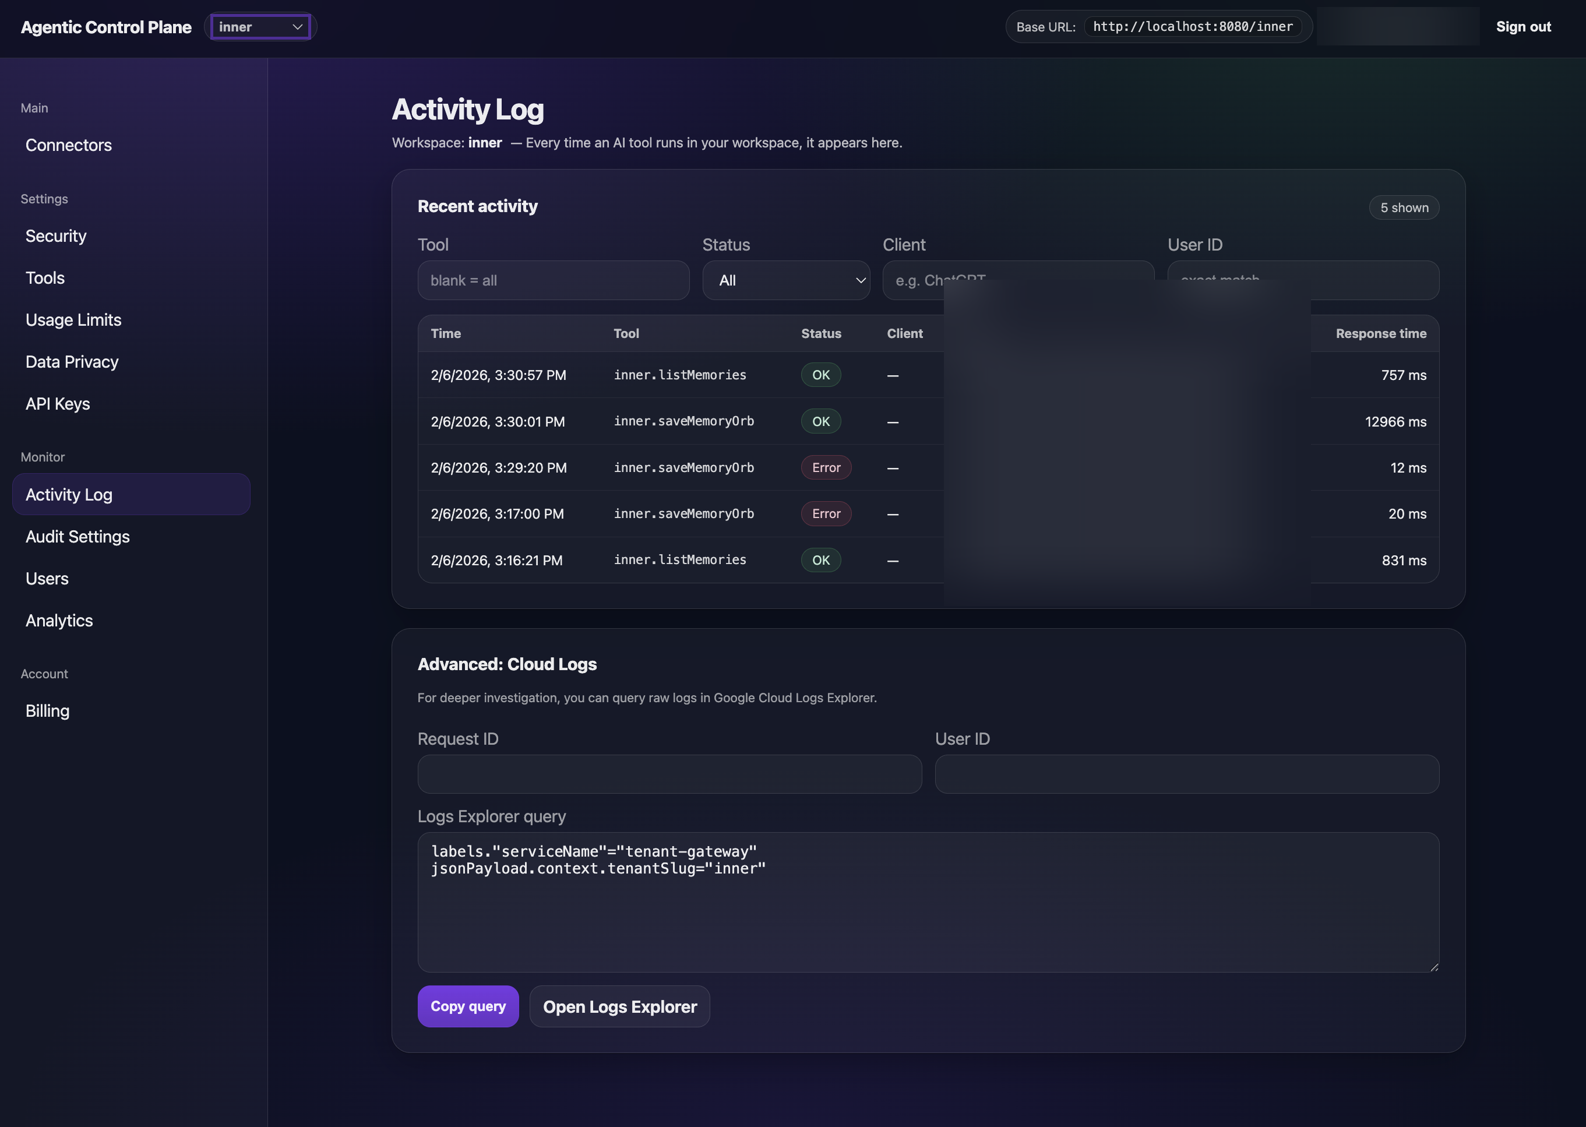Click the Error badge on the 3:29:20 PM row
The image size is (1586, 1127).
coord(826,467)
